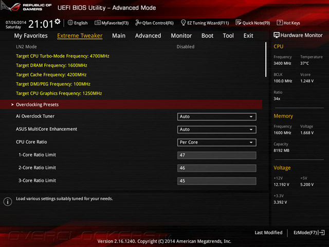Click the Republic of Gamers logo

[26, 7]
